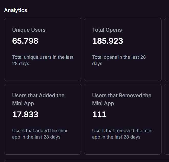The width and height of the screenshot is (169, 162).
Task: Open the Added the Mini App card
Action: click(x=43, y=119)
